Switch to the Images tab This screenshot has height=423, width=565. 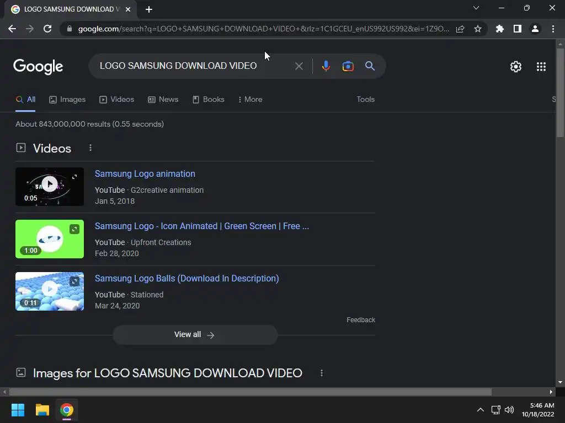click(67, 100)
